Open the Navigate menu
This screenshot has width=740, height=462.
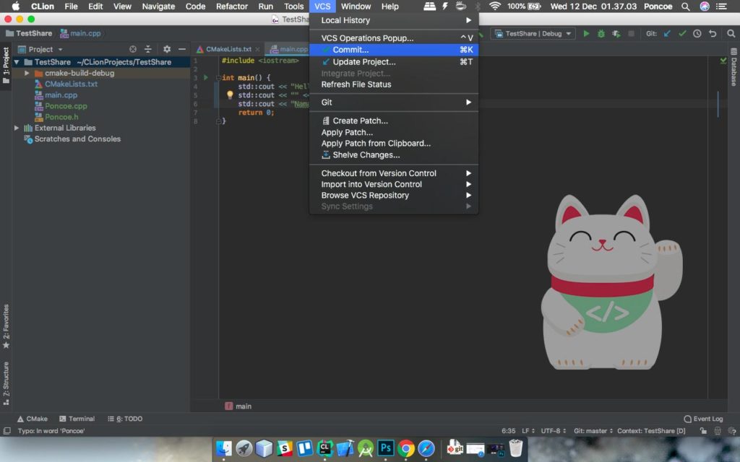[158, 6]
